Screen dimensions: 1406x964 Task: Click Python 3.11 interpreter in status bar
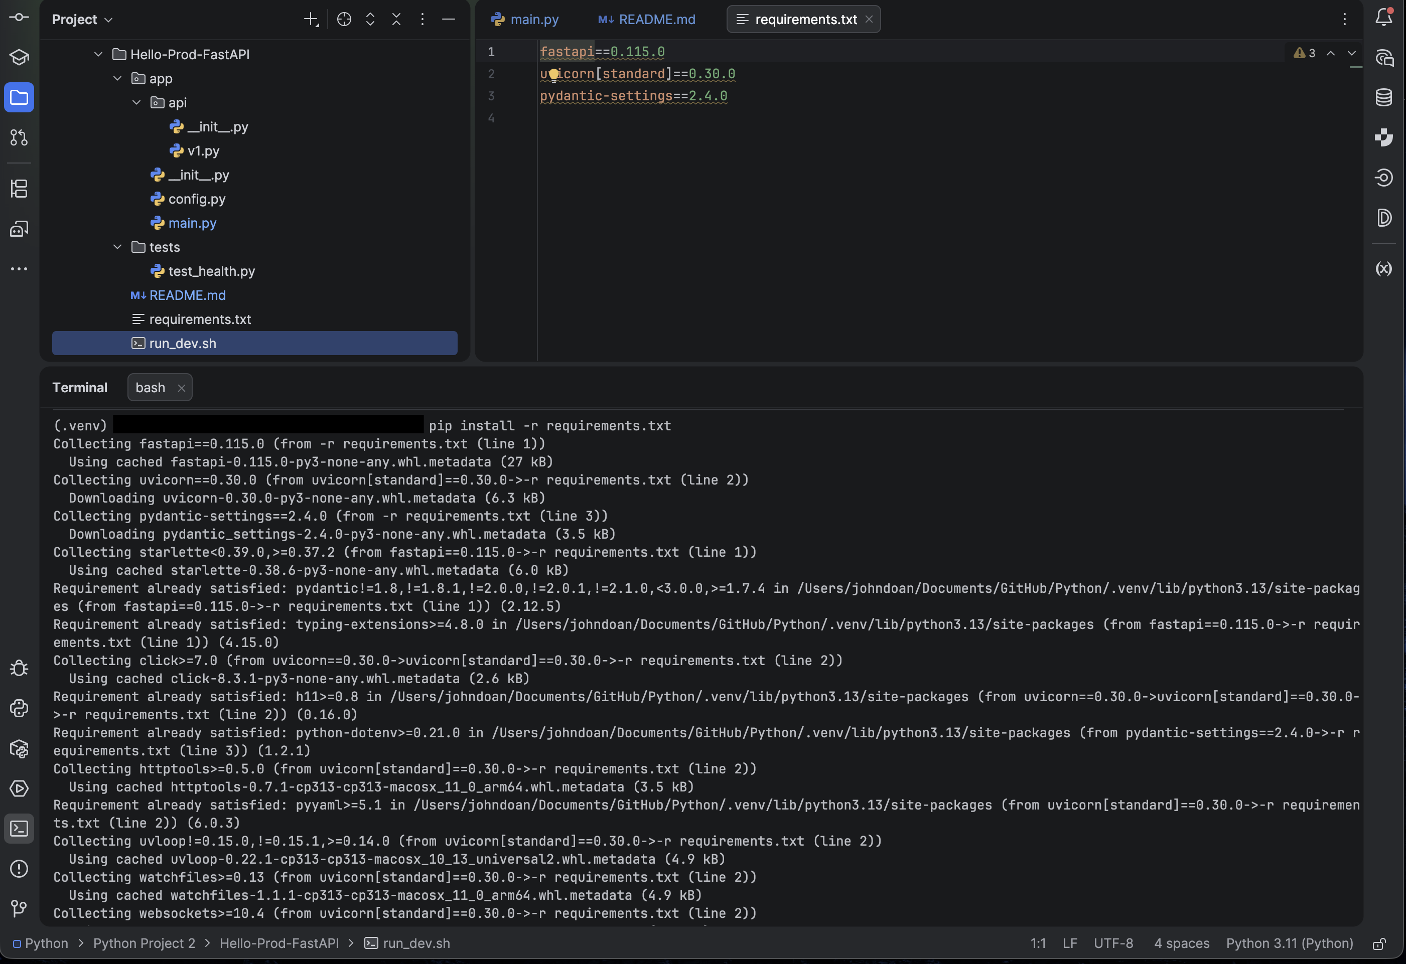[1289, 943]
